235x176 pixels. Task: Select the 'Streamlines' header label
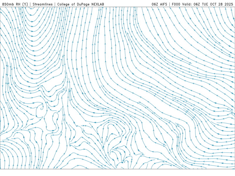[43, 4]
